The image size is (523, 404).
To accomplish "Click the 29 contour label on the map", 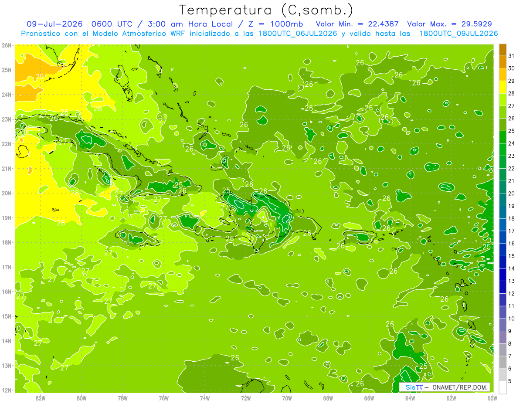I will (x=40, y=76).
